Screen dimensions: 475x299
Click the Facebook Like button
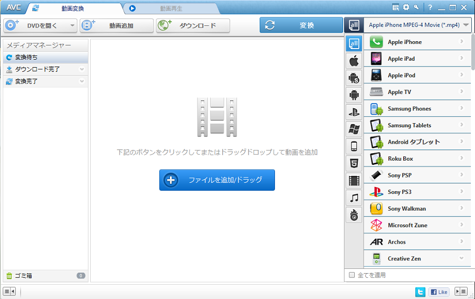(439, 292)
